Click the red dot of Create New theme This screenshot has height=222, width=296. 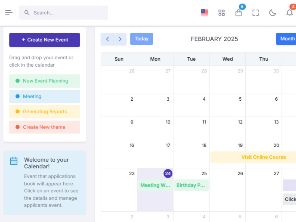point(17,127)
